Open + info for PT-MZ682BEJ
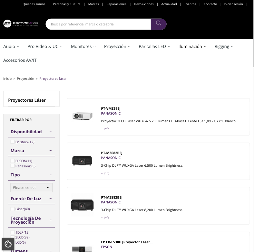 [105, 173]
